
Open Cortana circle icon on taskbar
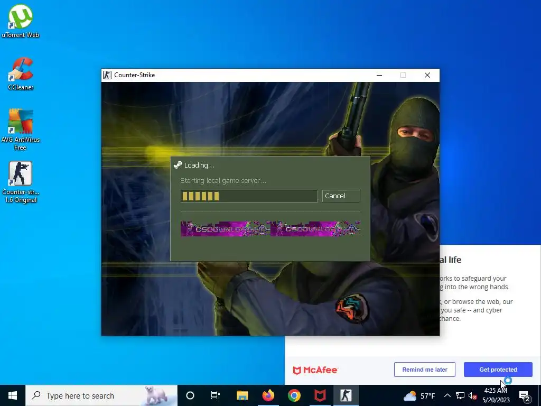tap(190, 395)
